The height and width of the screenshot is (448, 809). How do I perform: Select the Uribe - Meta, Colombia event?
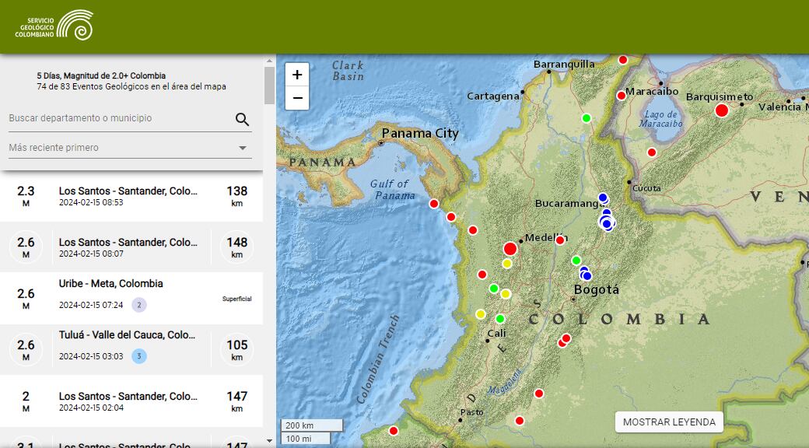tap(131, 299)
